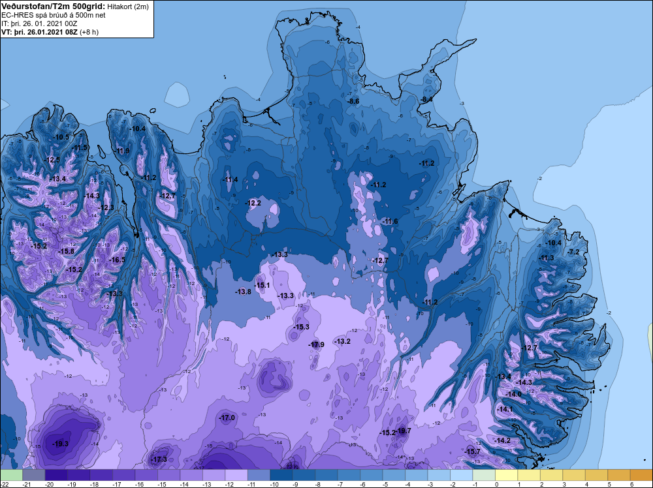Click the valid time 'VT: þri. 26.01.2021 08Z'
This screenshot has width=653, height=488.
click(x=39, y=32)
